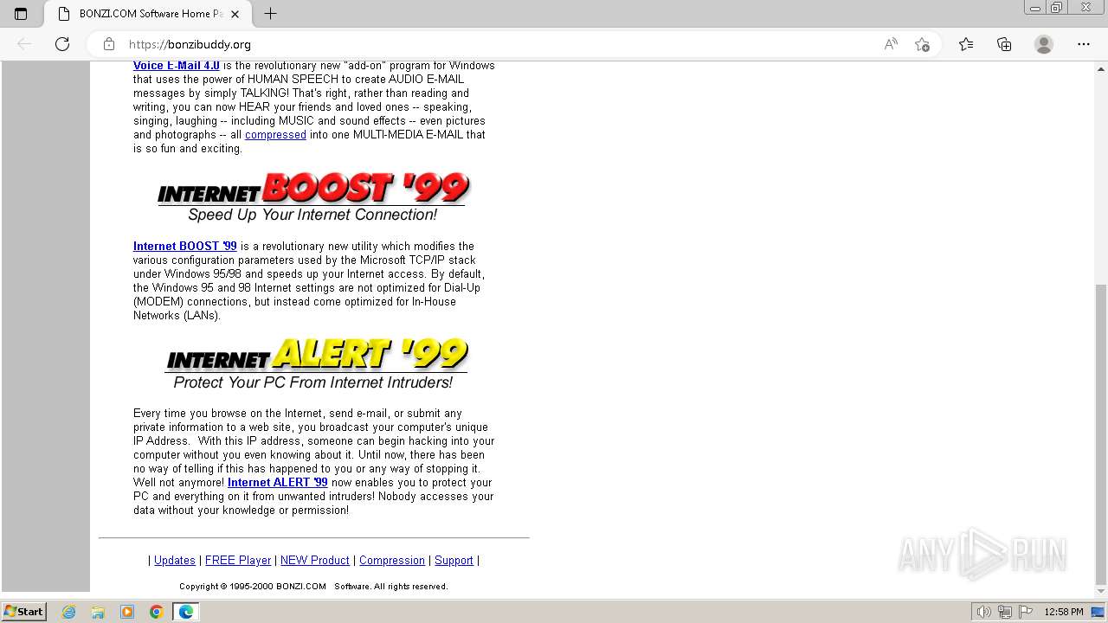Open the Windows Start menu
1108x623 pixels.
(x=23, y=611)
